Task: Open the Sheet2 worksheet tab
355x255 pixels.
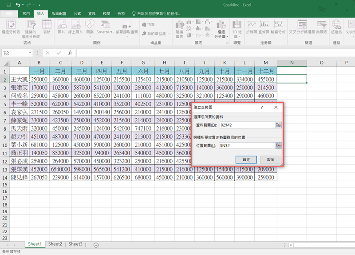Action: [x=55, y=244]
